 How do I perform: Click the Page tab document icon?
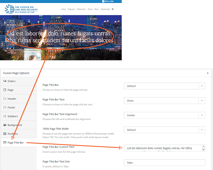[x=5, y=90]
